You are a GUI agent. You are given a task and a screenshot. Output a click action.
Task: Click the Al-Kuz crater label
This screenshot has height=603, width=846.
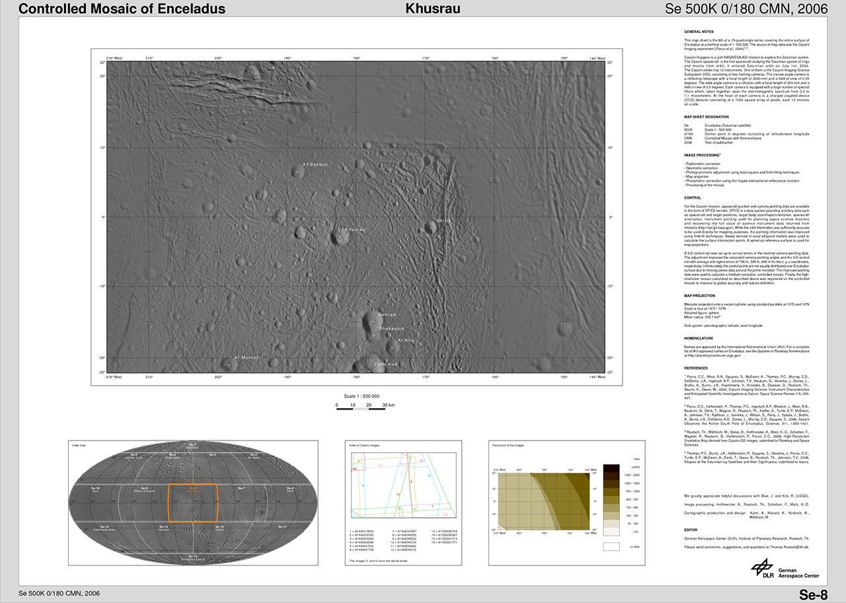click(405, 340)
